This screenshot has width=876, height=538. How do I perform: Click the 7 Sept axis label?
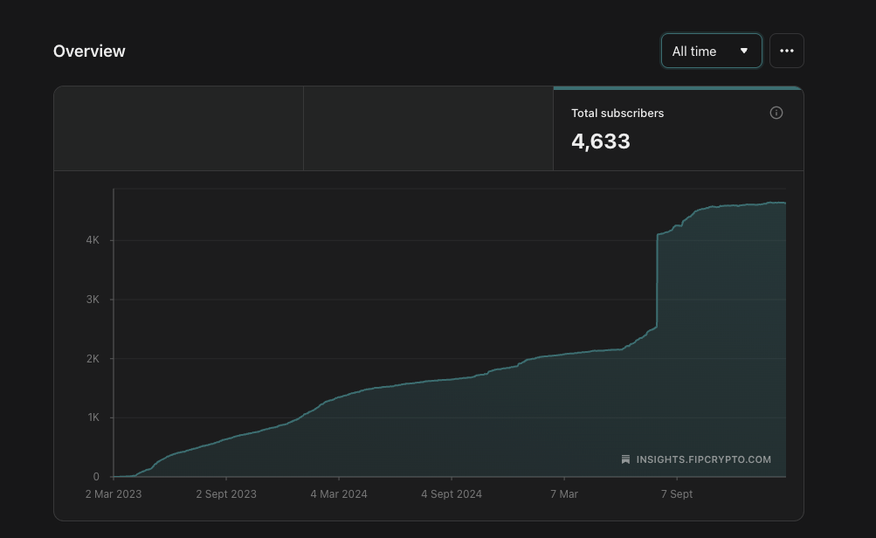[677, 494]
